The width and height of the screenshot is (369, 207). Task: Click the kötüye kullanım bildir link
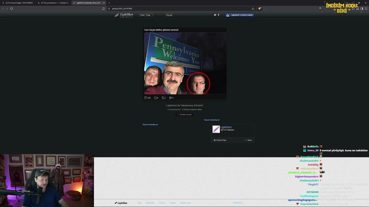pos(192,110)
